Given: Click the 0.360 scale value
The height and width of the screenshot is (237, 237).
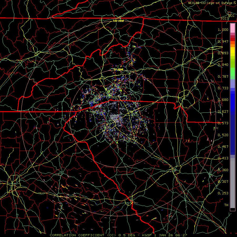Looking at the screenshot, I should 223,170.
